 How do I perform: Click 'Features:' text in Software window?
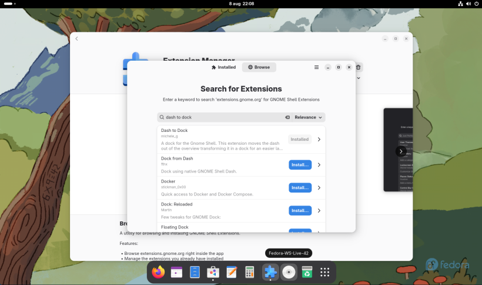tap(129, 243)
